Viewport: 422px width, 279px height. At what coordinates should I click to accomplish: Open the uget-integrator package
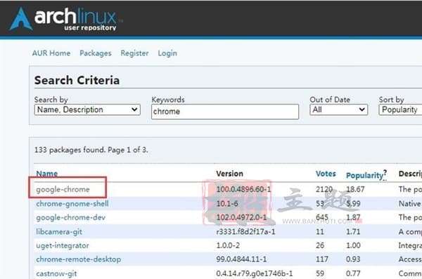click(x=63, y=245)
